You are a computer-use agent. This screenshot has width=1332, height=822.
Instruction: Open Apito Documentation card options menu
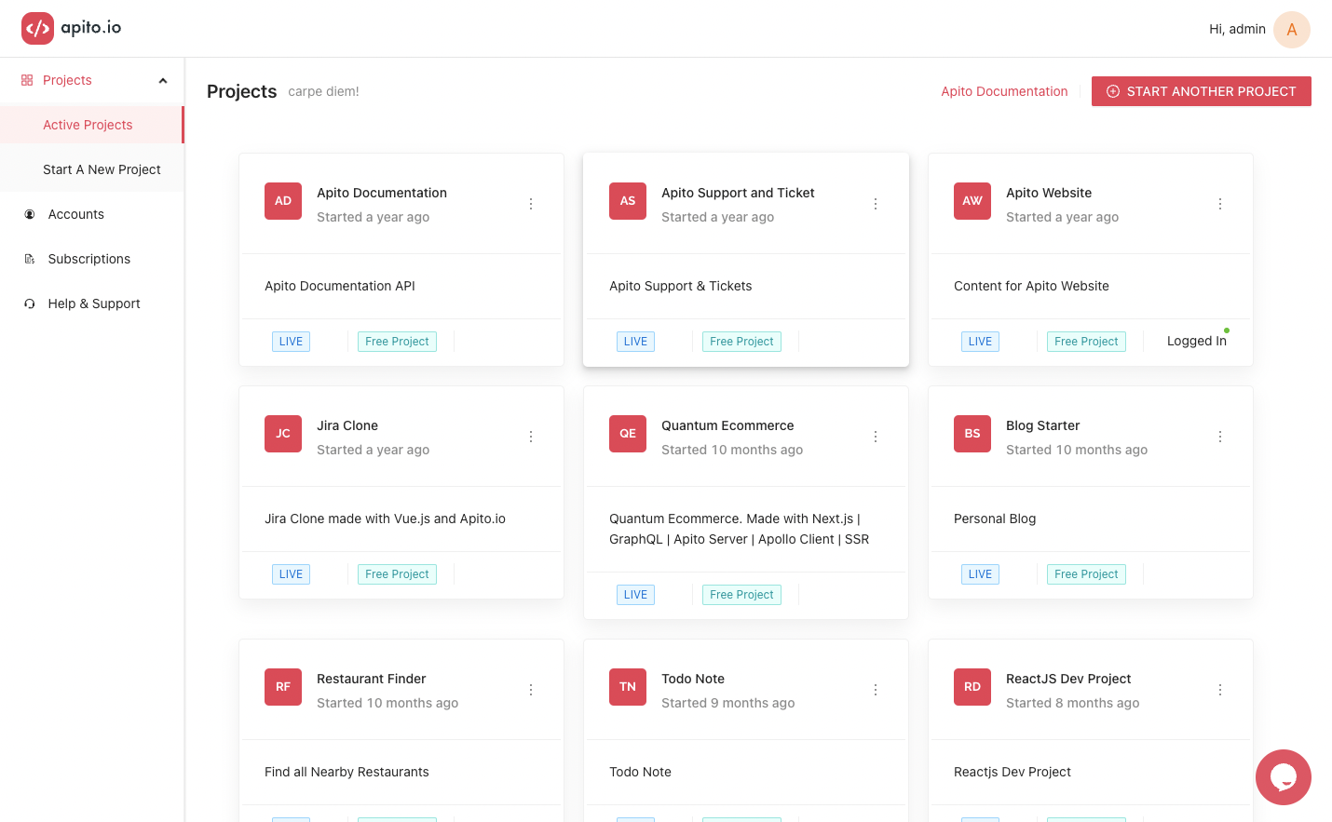(531, 204)
